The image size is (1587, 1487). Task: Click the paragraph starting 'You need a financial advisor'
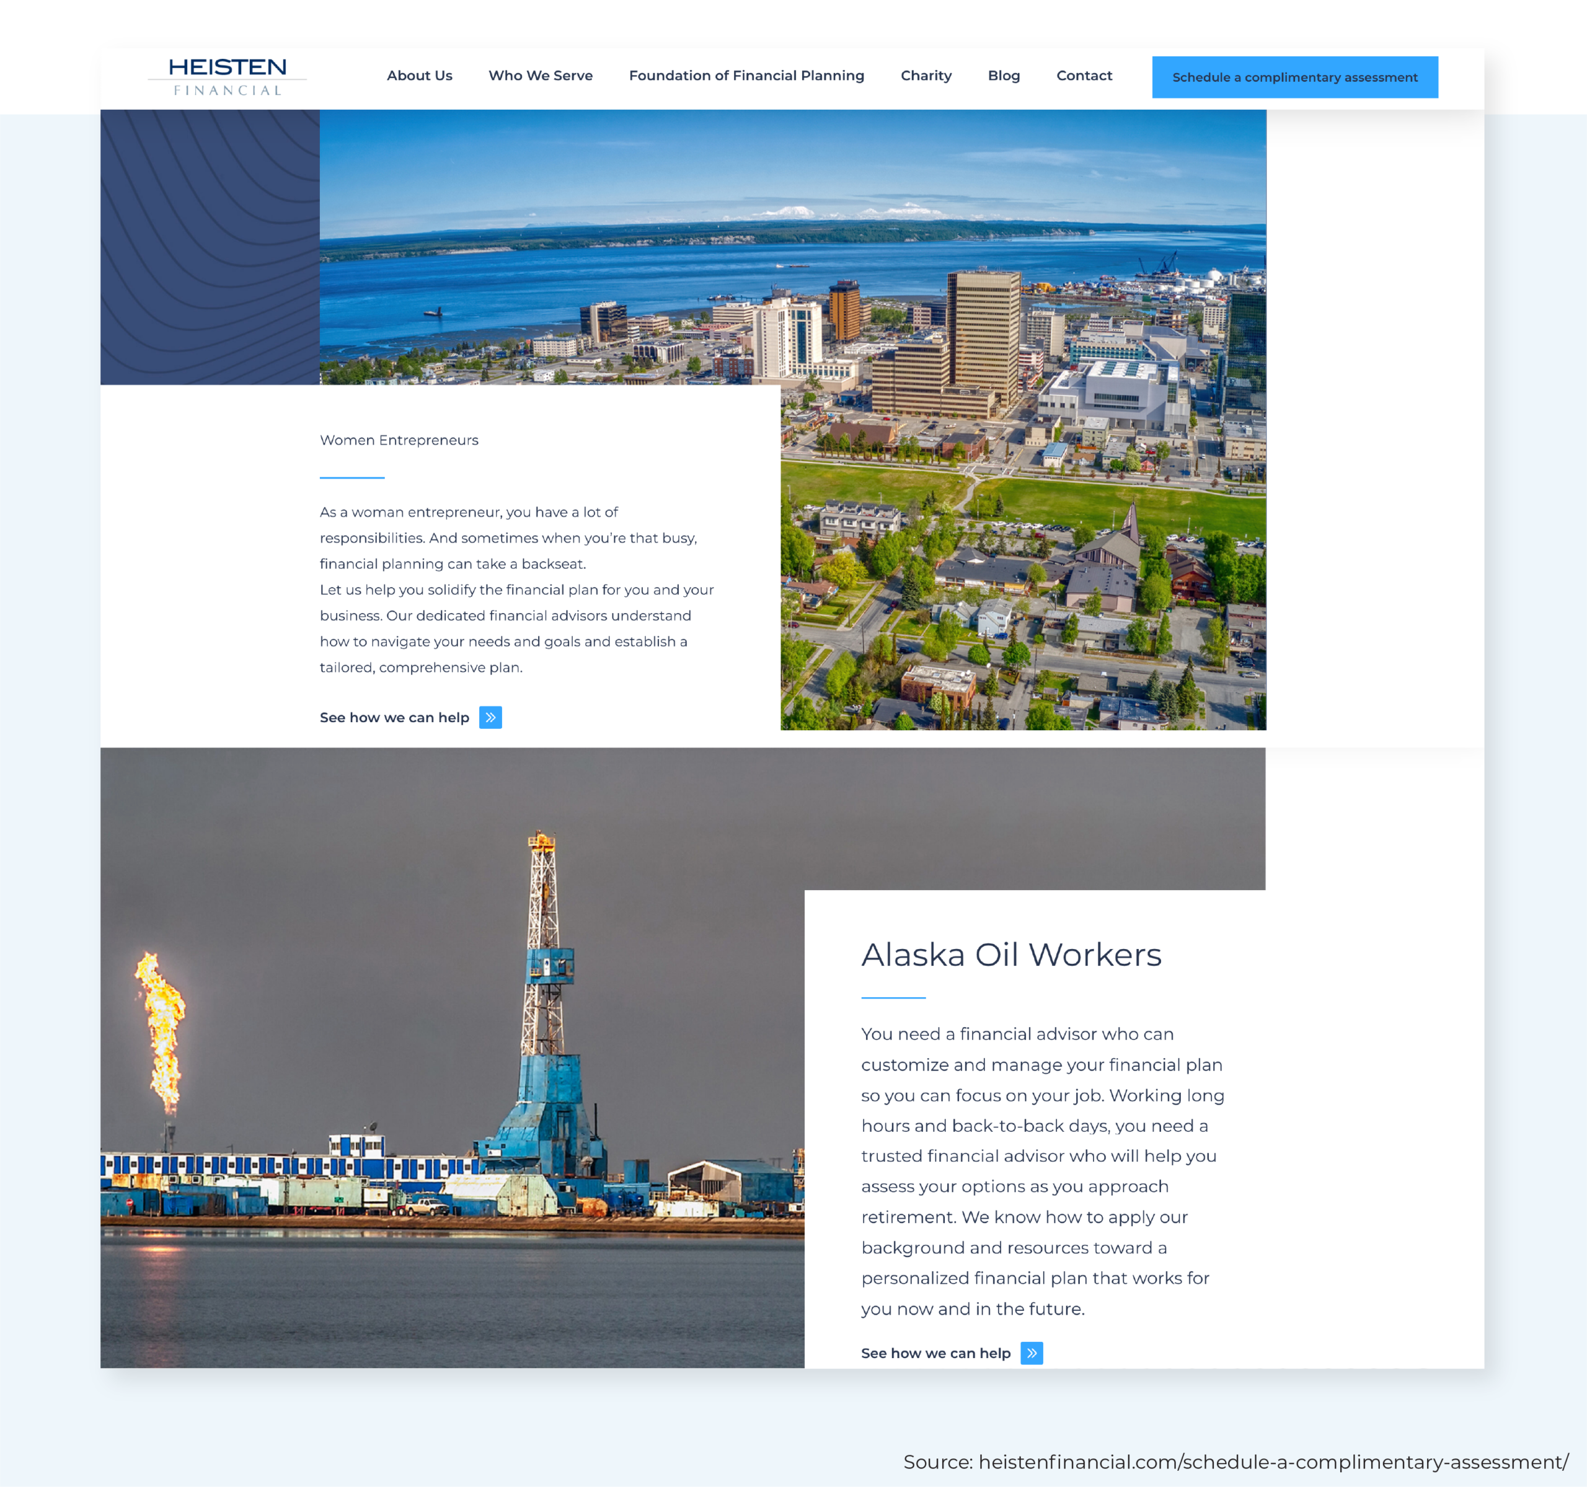tap(1043, 1172)
